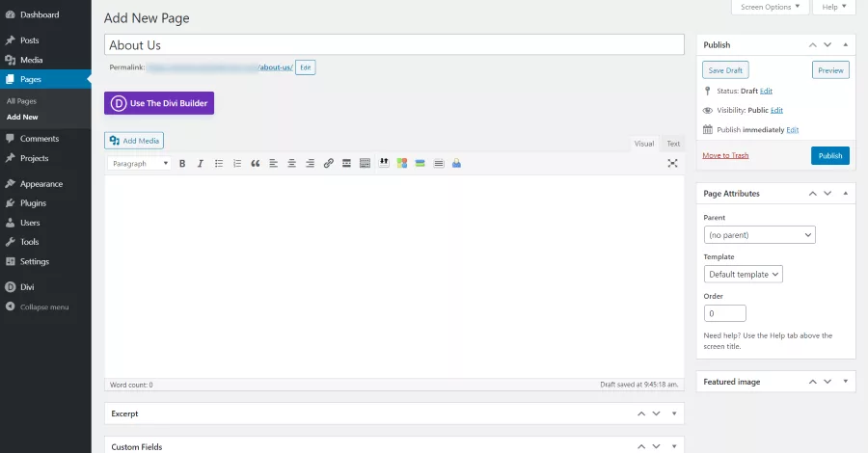Open Screen Options panel
Screen dimensions: 868x453
pos(770,7)
